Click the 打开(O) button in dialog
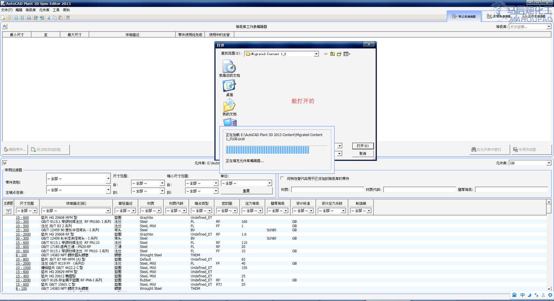Image resolution: width=554 pixels, height=301 pixels. pos(363,146)
